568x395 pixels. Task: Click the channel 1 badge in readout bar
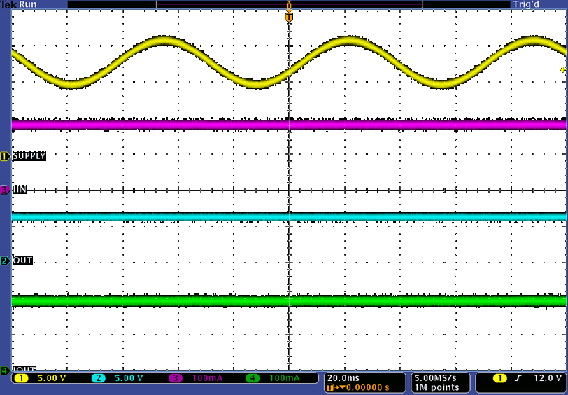point(22,378)
